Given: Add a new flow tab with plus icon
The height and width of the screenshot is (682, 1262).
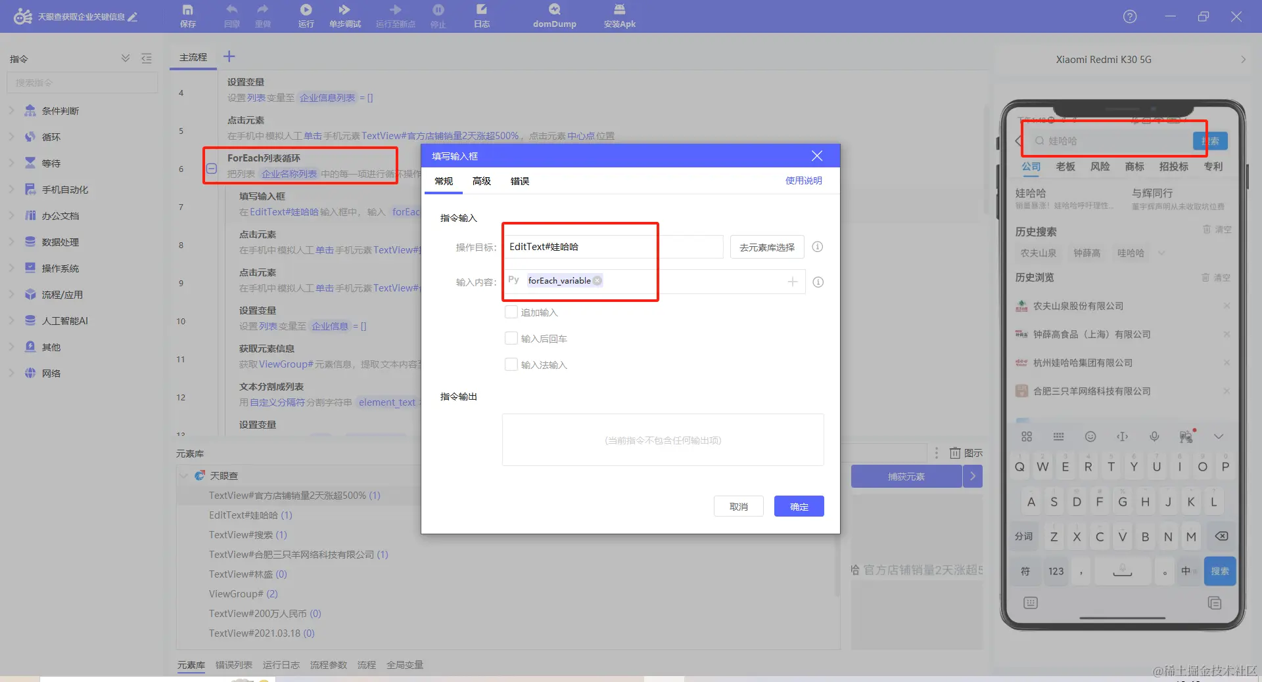Looking at the screenshot, I should point(229,57).
